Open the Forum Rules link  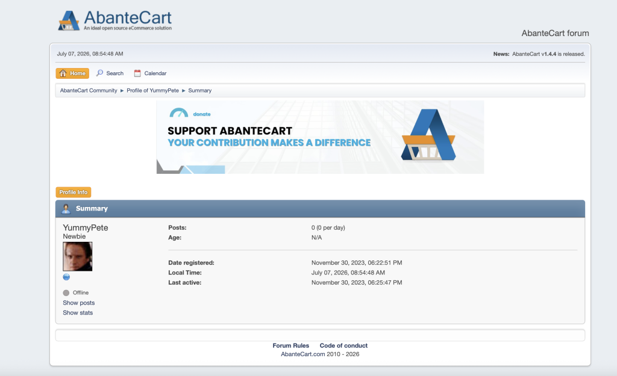click(x=291, y=345)
